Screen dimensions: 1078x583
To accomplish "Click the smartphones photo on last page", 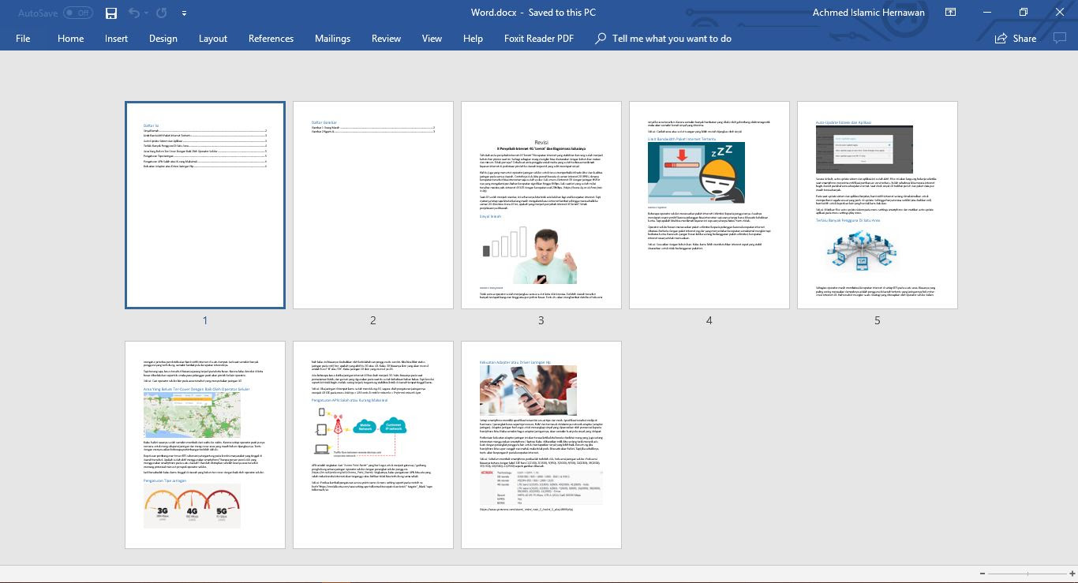I will click(x=528, y=391).
